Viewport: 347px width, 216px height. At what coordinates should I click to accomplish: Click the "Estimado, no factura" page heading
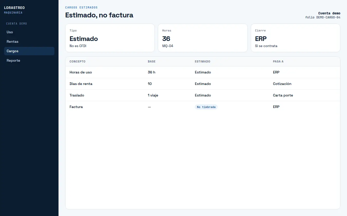(99, 15)
